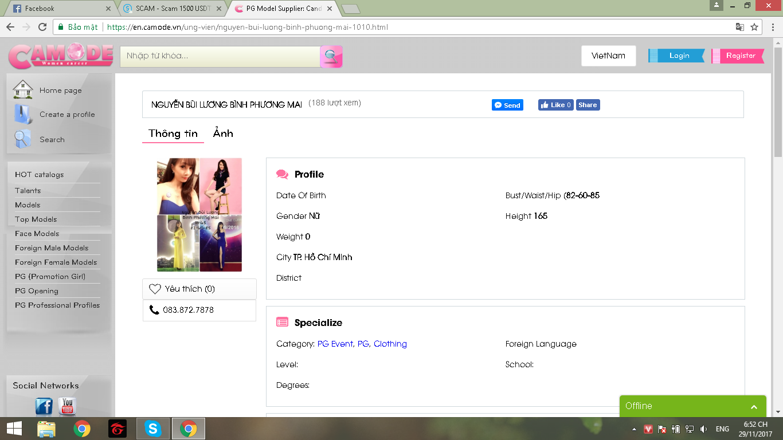783x440 pixels.
Task: Click the Facebook Like button
Action: point(555,105)
